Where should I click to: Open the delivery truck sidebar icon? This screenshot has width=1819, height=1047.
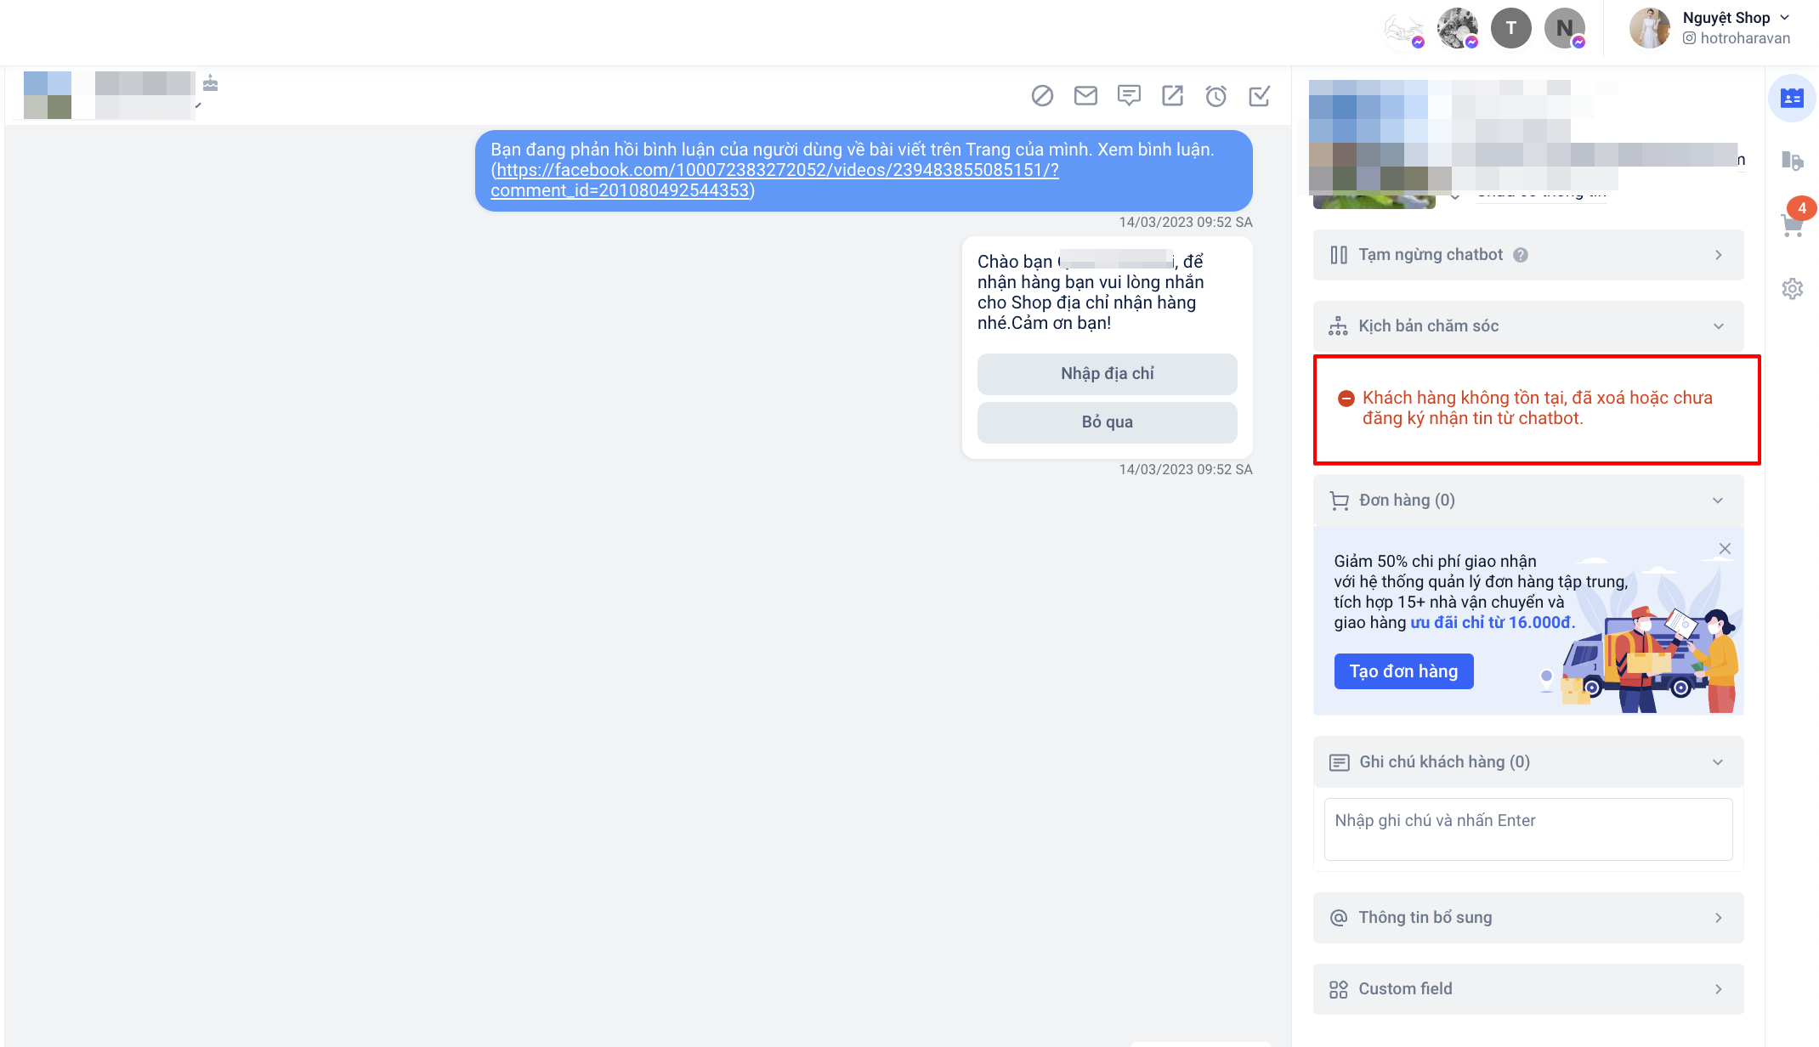pos(1792,161)
